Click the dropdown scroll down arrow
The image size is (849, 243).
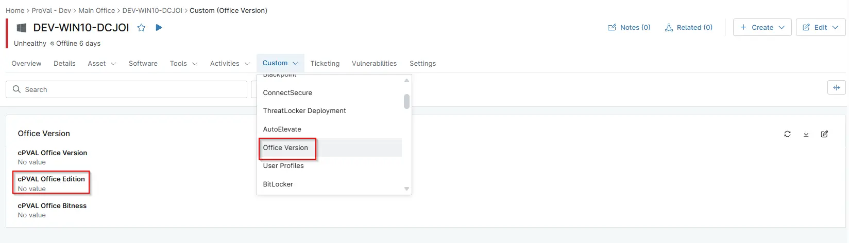tap(406, 189)
